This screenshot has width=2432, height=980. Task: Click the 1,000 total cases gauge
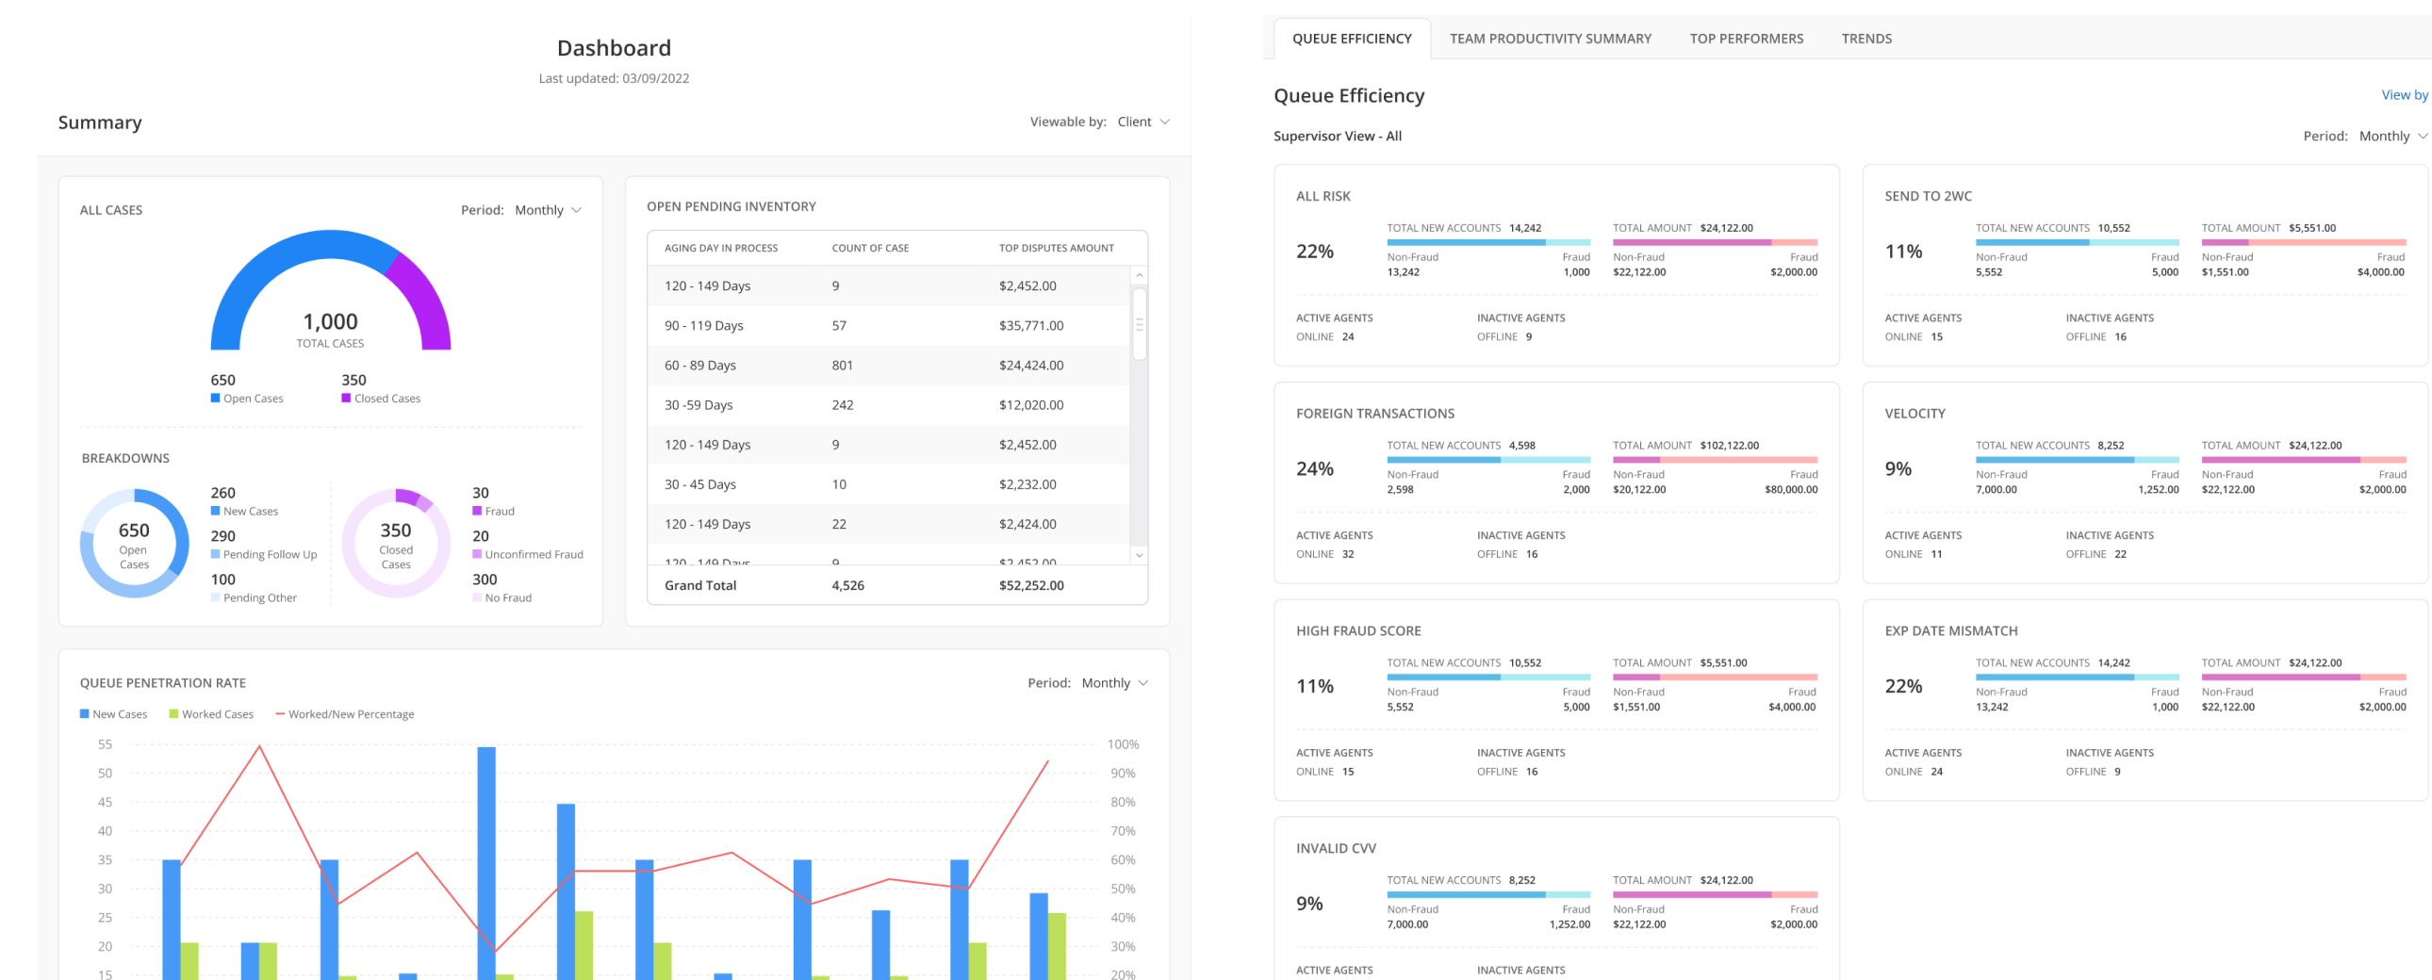click(331, 291)
